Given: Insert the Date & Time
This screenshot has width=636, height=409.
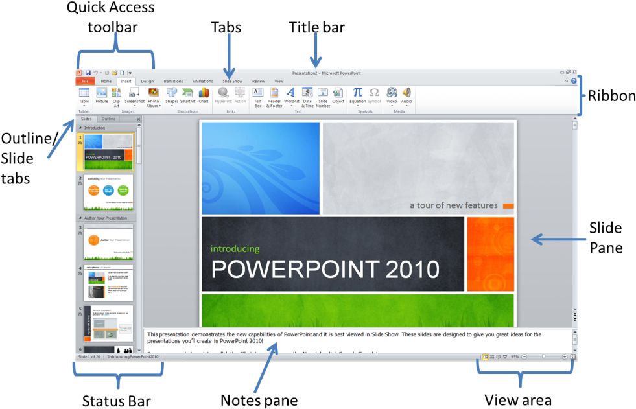Looking at the screenshot, I should [307, 97].
